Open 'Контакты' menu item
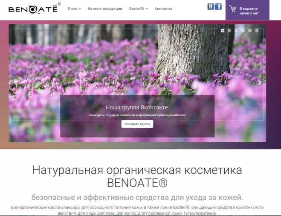 (x=163, y=9)
